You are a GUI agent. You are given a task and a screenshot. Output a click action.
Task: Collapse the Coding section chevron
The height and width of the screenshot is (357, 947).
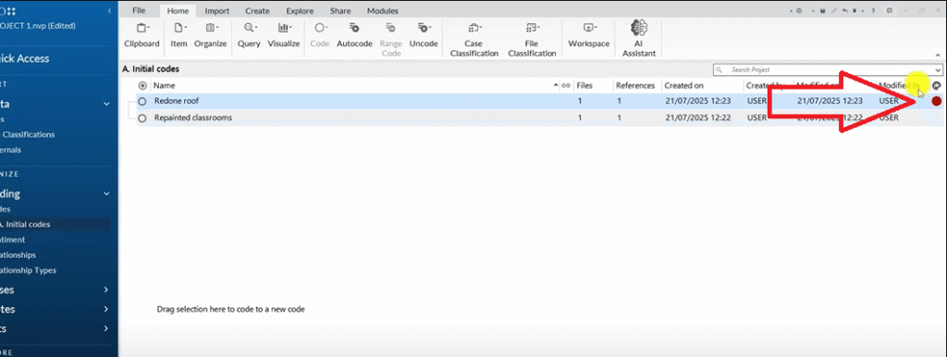[106, 194]
